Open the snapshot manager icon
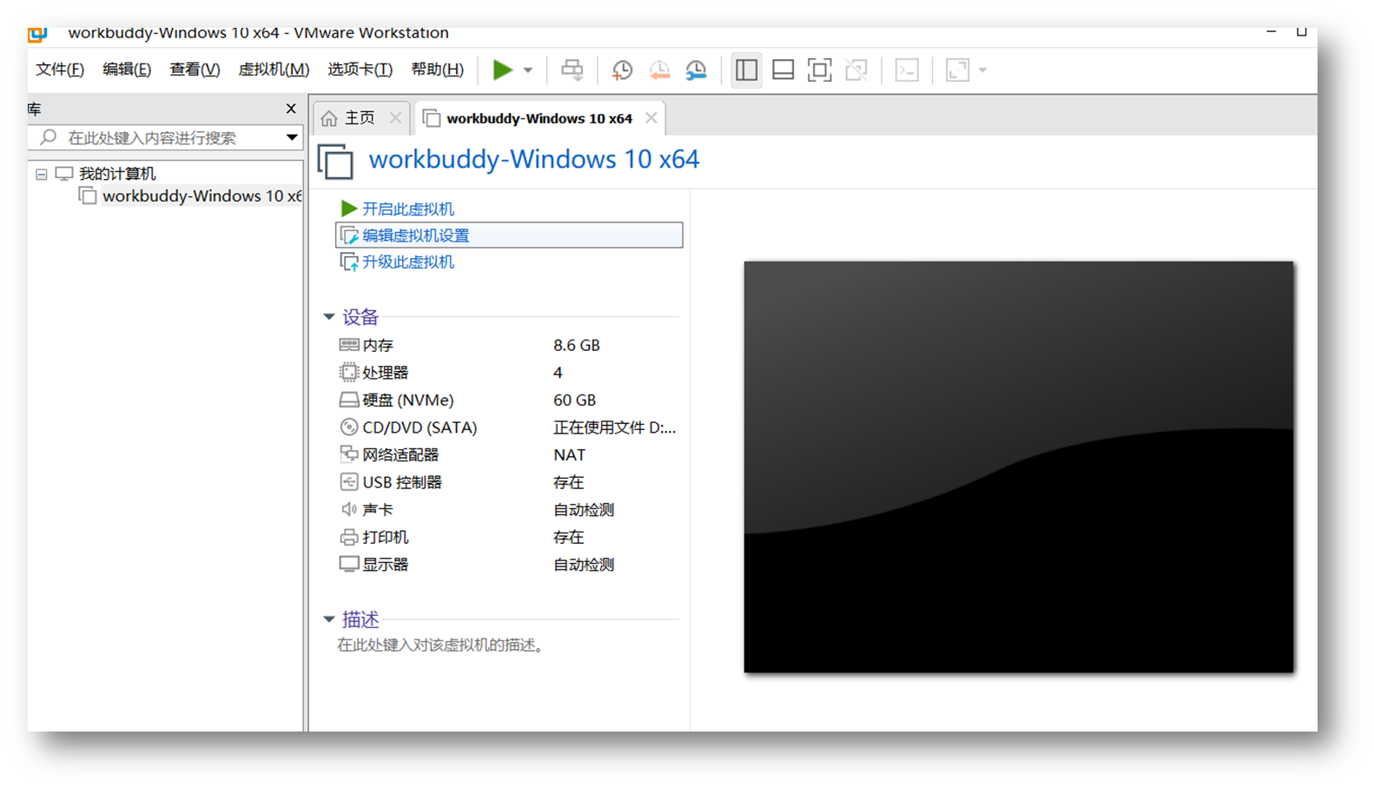 696,70
